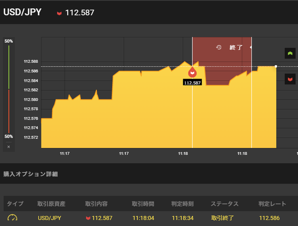Click the 取引時間 column header

tap(143, 204)
